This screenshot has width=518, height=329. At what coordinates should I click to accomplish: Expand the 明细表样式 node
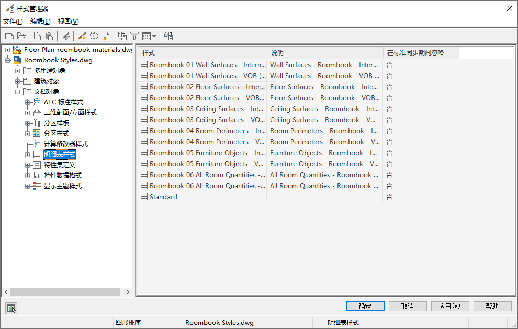click(27, 155)
